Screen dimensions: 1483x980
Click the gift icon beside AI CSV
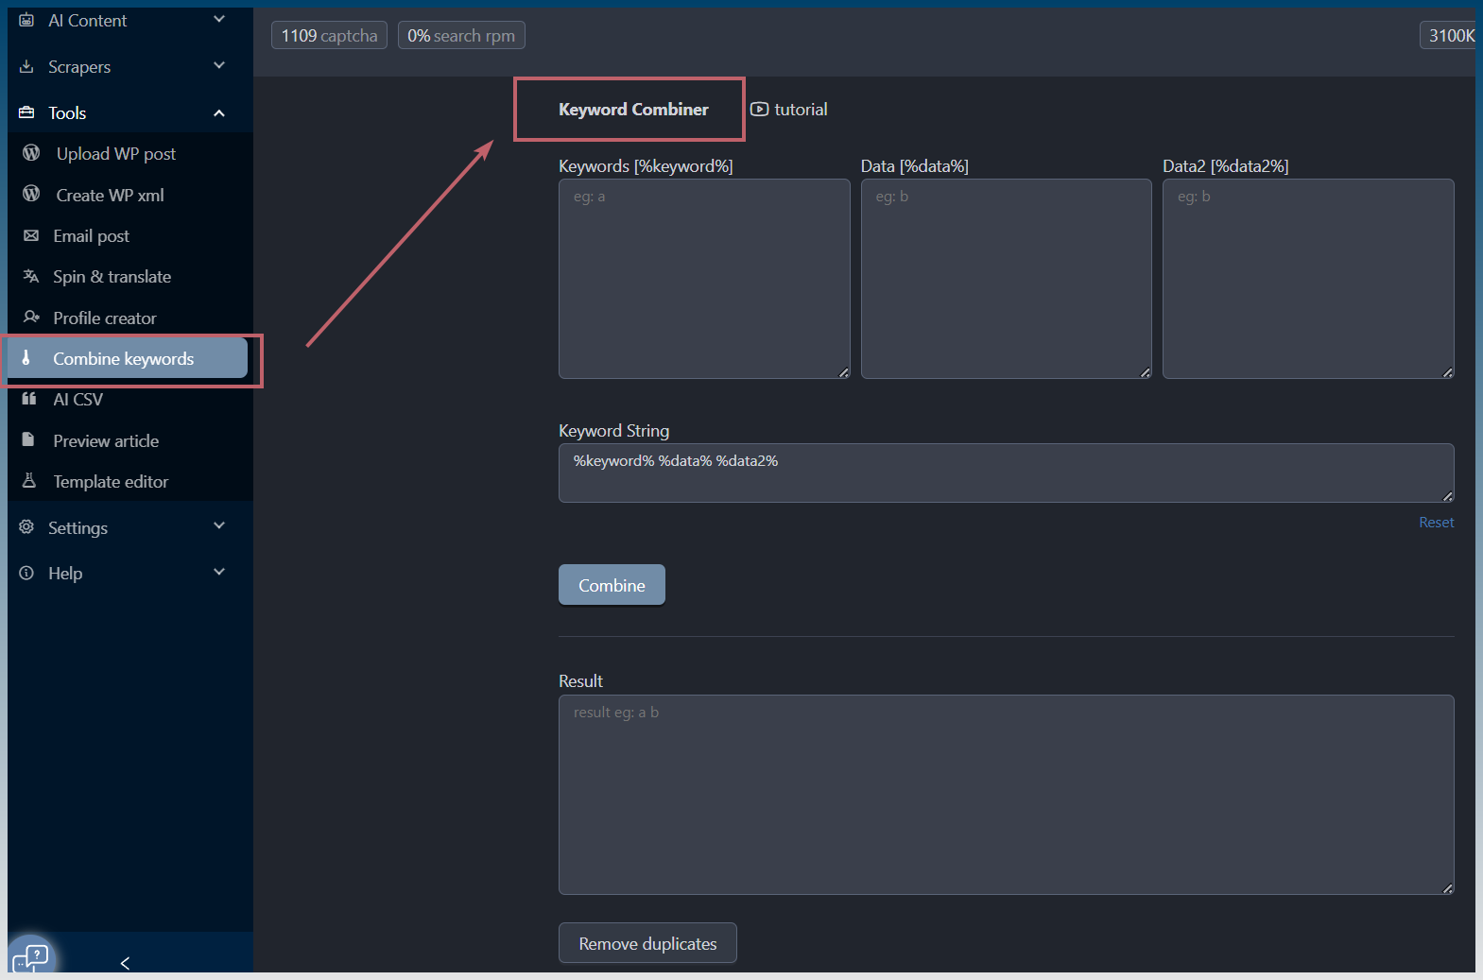(29, 398)
